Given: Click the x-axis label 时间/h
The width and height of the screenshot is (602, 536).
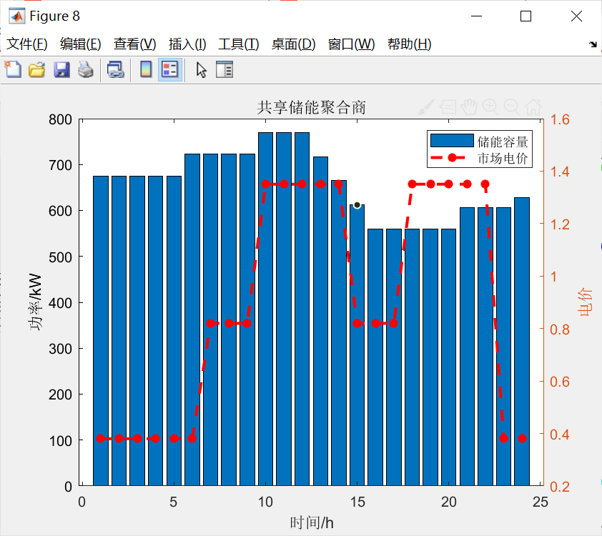Looking at the screenshot, I should point(311,522).
